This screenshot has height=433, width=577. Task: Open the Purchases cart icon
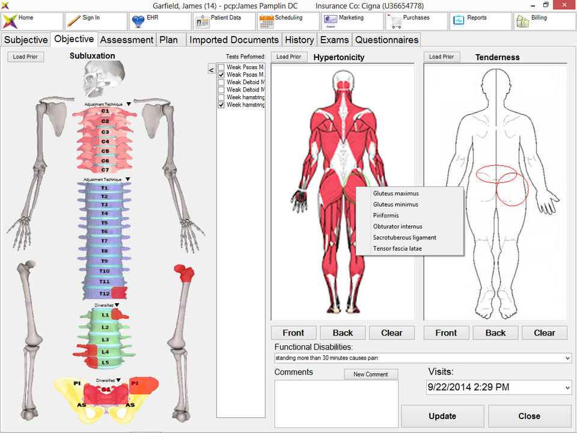pos(394,22)
